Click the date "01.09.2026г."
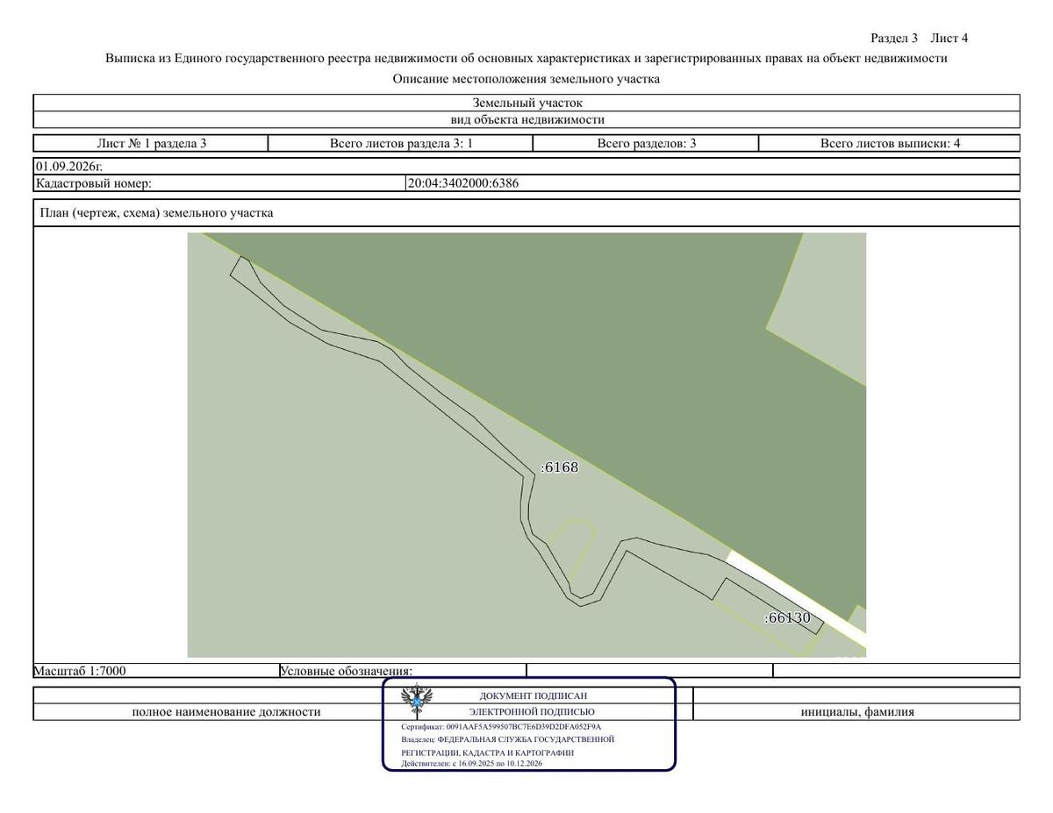This screenshot has height=813, width=1053. pyautogui.click(x=69, y=166)
